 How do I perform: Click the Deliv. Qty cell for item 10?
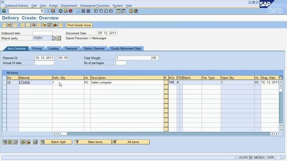[68, 82]
